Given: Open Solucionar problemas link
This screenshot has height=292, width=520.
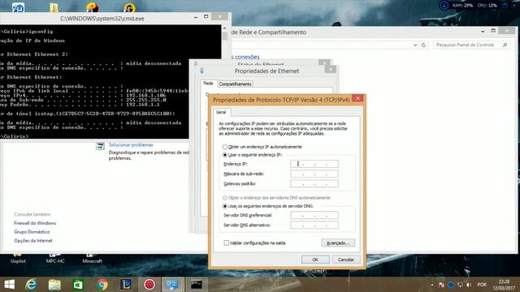Looking at the screenshot, I should tap(131, 145).
